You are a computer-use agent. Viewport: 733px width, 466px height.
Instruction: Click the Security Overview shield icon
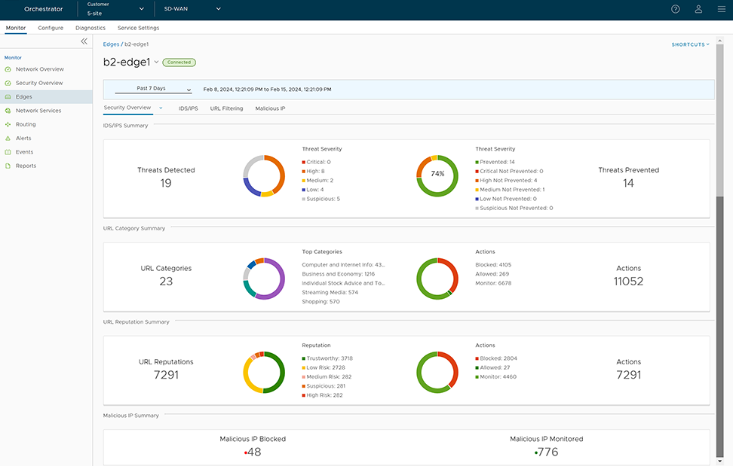(x=8, y=83)
